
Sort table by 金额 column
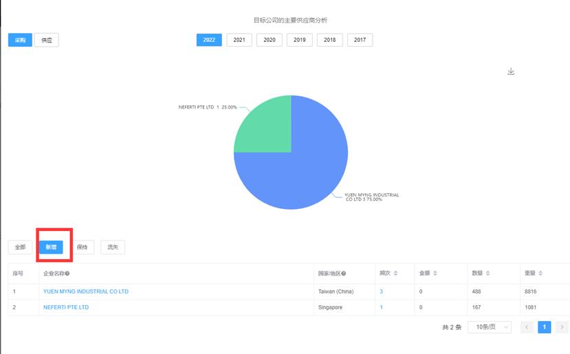click(435, 274)
